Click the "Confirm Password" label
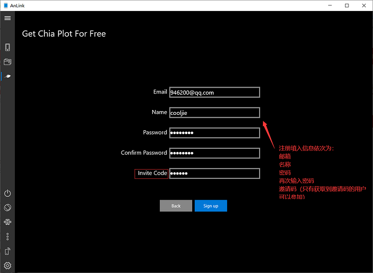 click(x=144, y=153)
